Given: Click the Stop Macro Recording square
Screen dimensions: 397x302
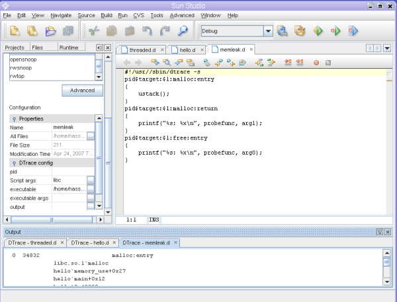Looking at the screenshot, I should (328, 63).
